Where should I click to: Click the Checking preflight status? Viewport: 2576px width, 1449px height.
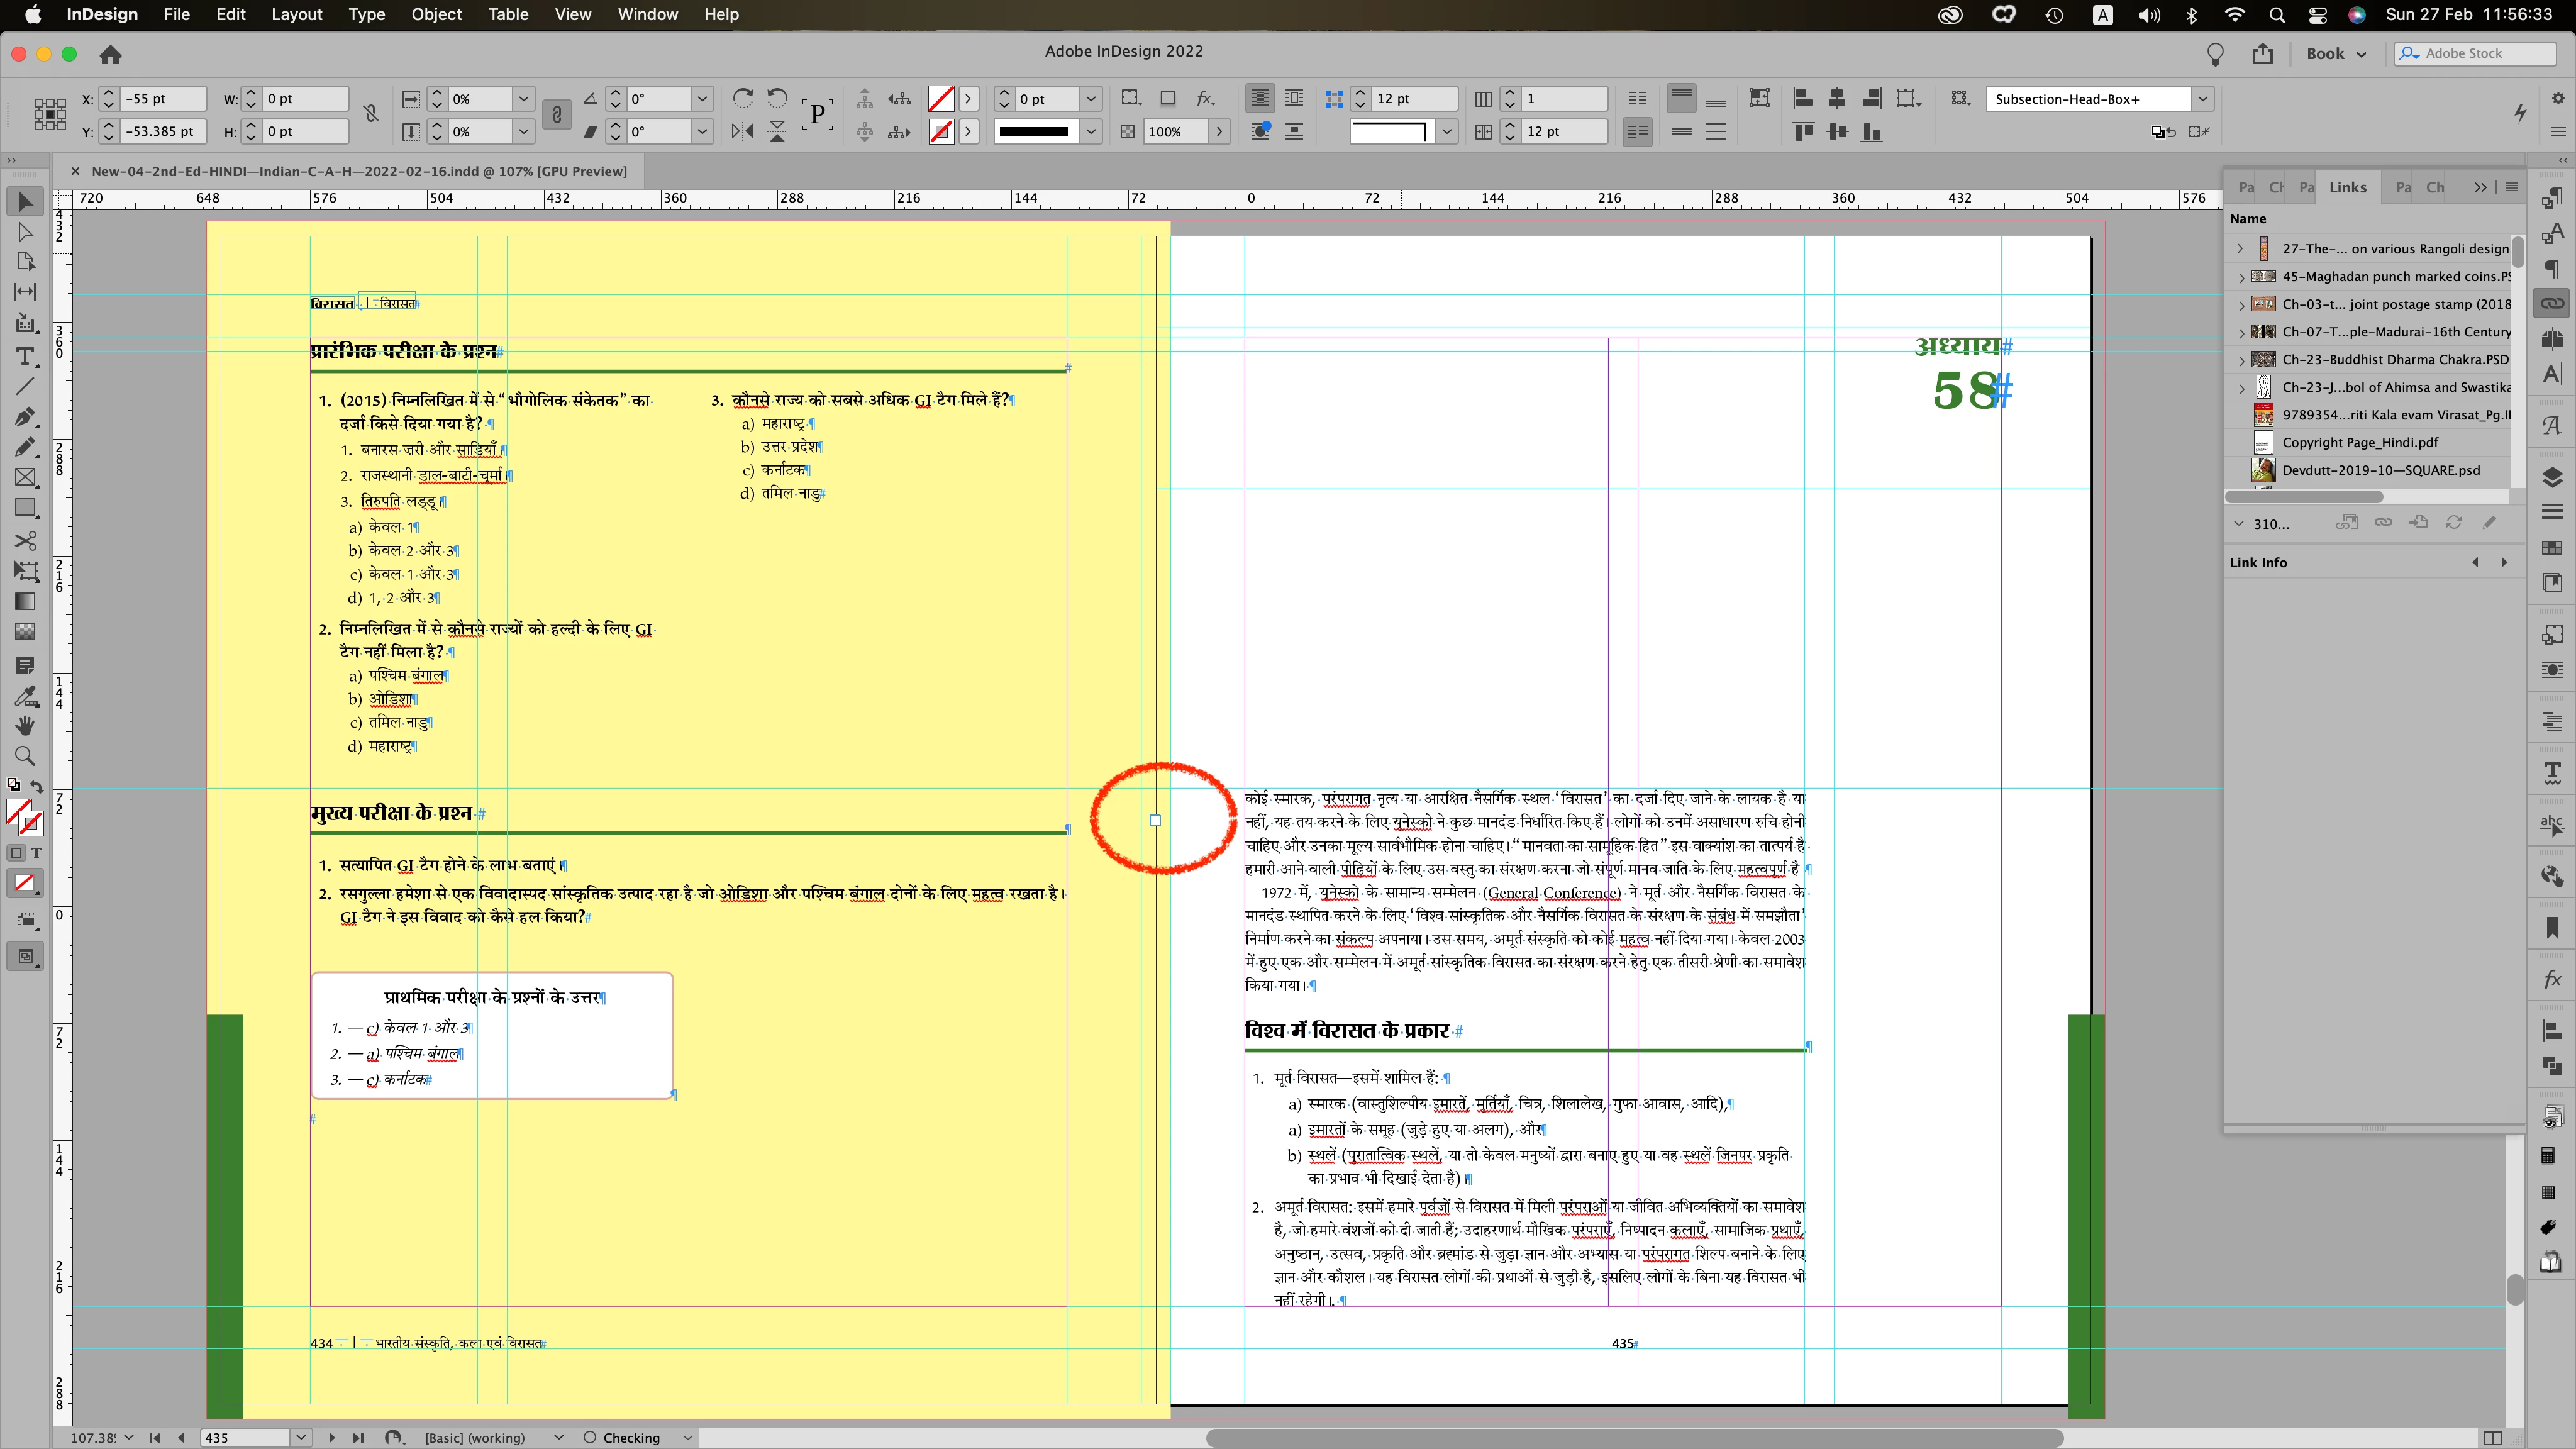point(631,1437)
